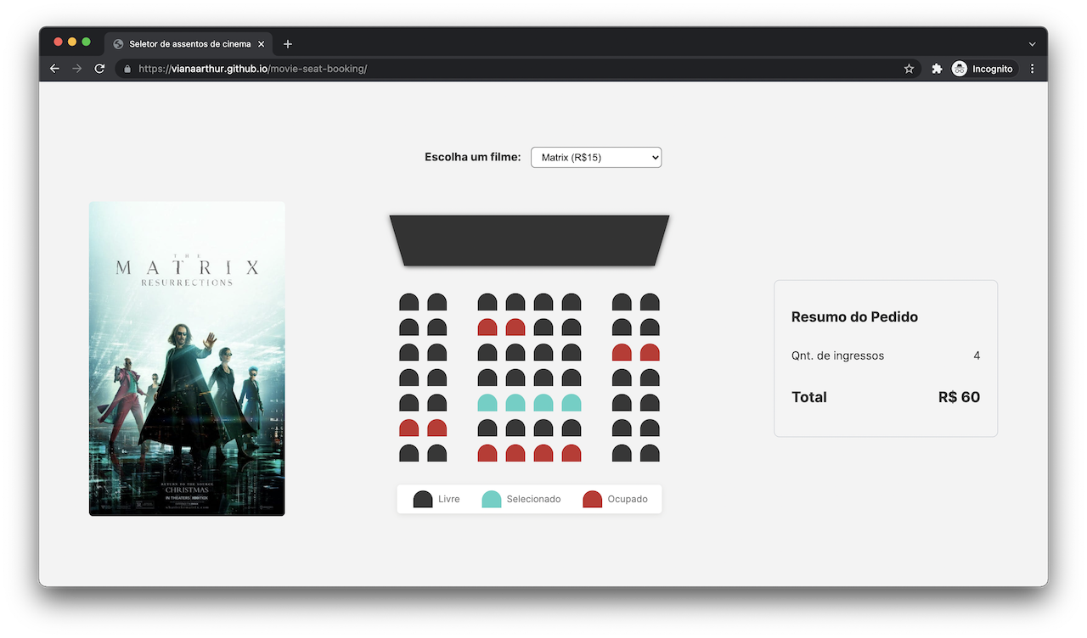Open the Matrix (R$15) movie dropdown
1087x638 pixels.
click(x=595, y=157)
